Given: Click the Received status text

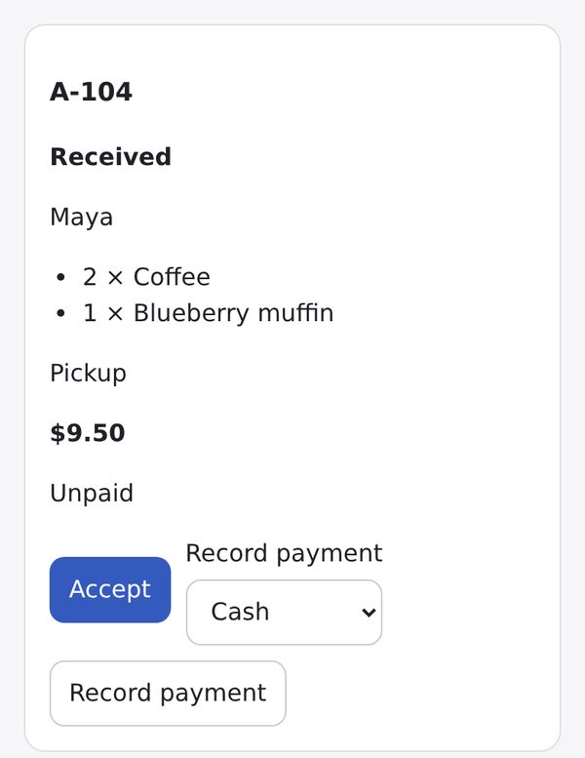Looking at the screenshot, I should click(x=110, y=157).
